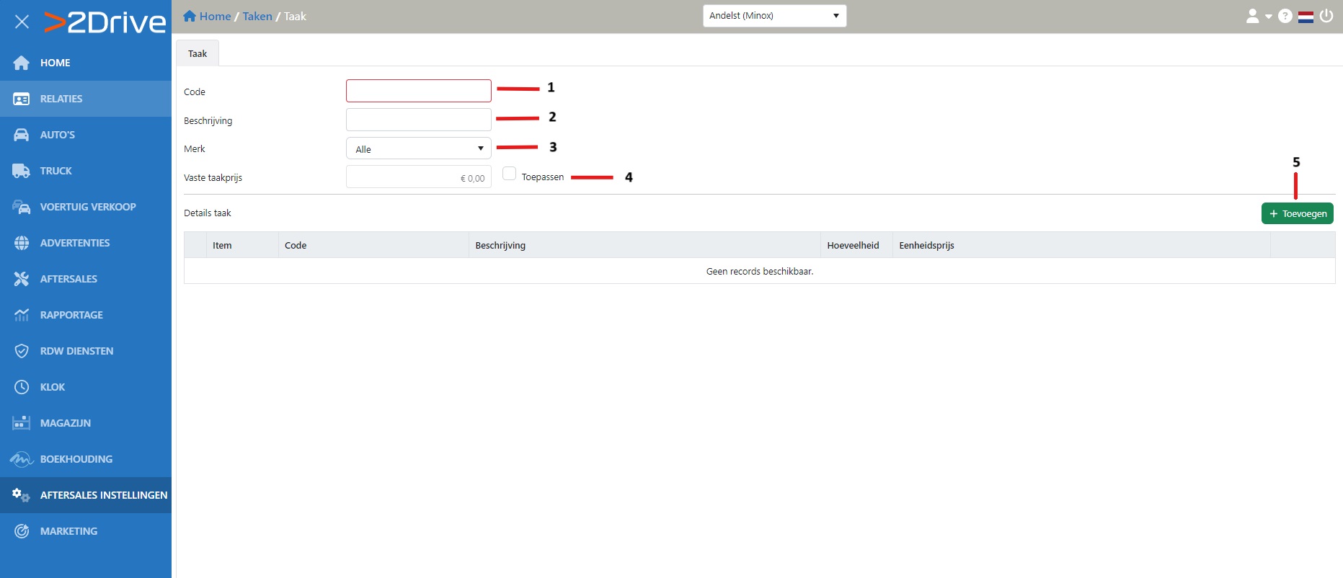Open the help question mark icon
Image resolution: width=1343 pixels, height=578 pixels.
tap(1285, 16)
